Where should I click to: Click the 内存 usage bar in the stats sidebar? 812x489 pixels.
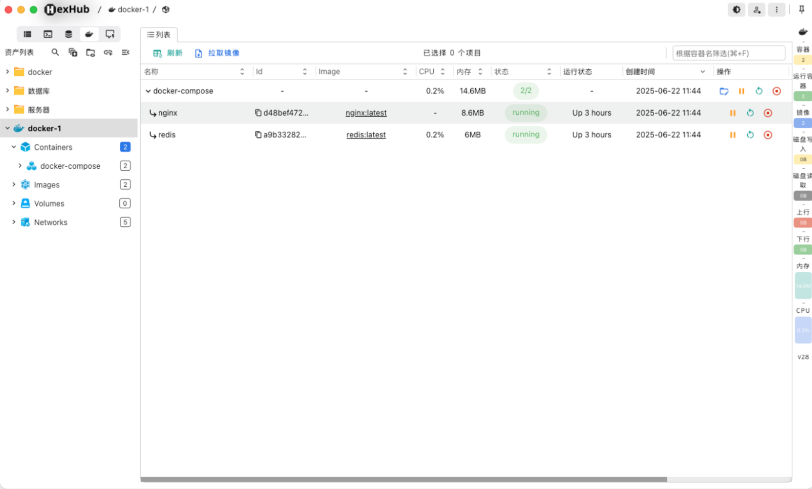tap(803, 285)
